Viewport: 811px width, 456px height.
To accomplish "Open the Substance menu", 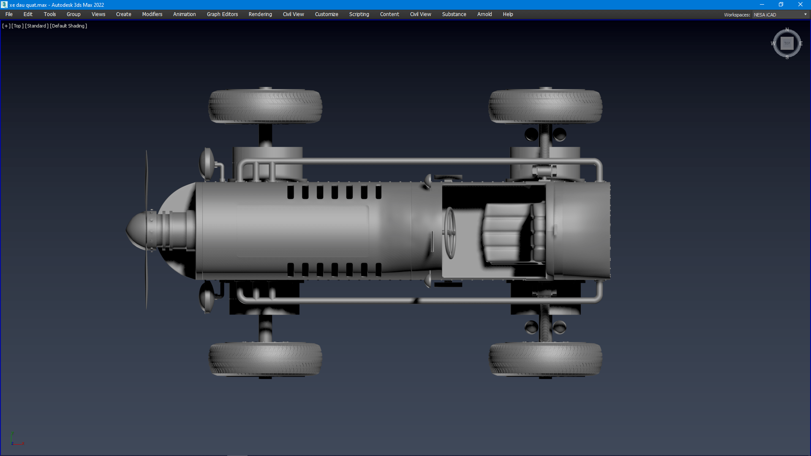I will pyautogui.click(x=454, y=14).
